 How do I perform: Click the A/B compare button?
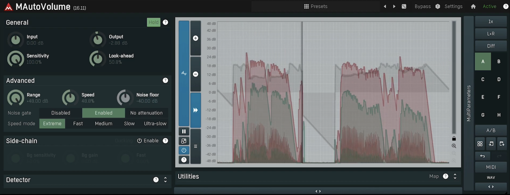pyautogui.click(x=491, y=130)
